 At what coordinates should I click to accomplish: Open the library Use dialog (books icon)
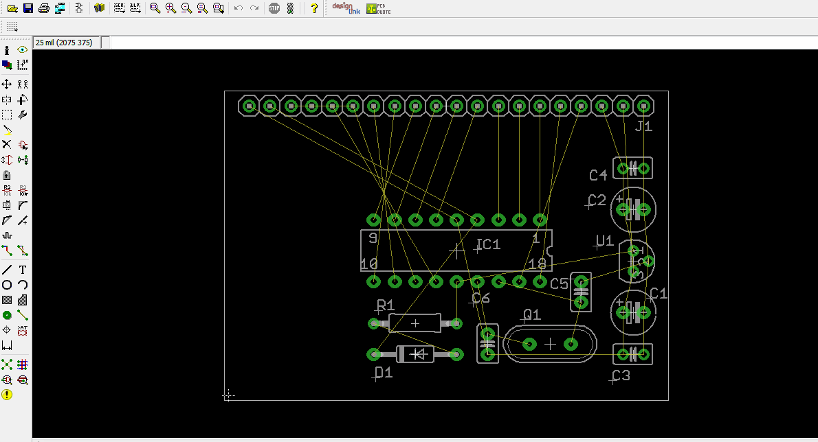click(x=99, y=8)
